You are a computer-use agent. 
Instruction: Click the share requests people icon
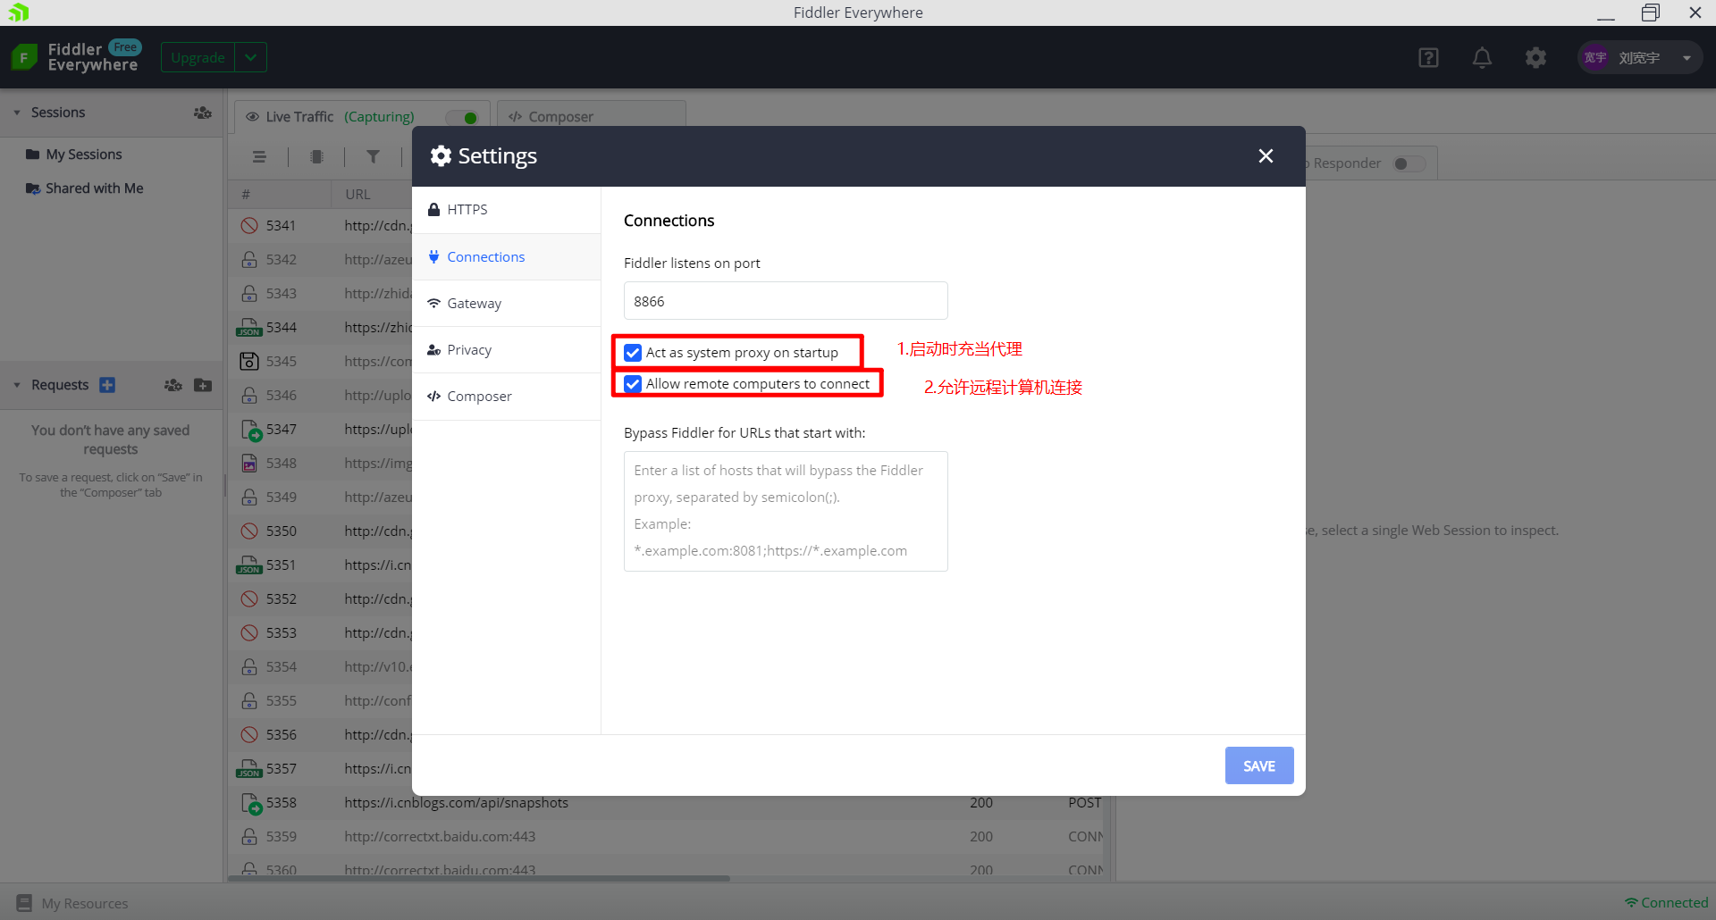pyautogui.click(x=172, y=385)
